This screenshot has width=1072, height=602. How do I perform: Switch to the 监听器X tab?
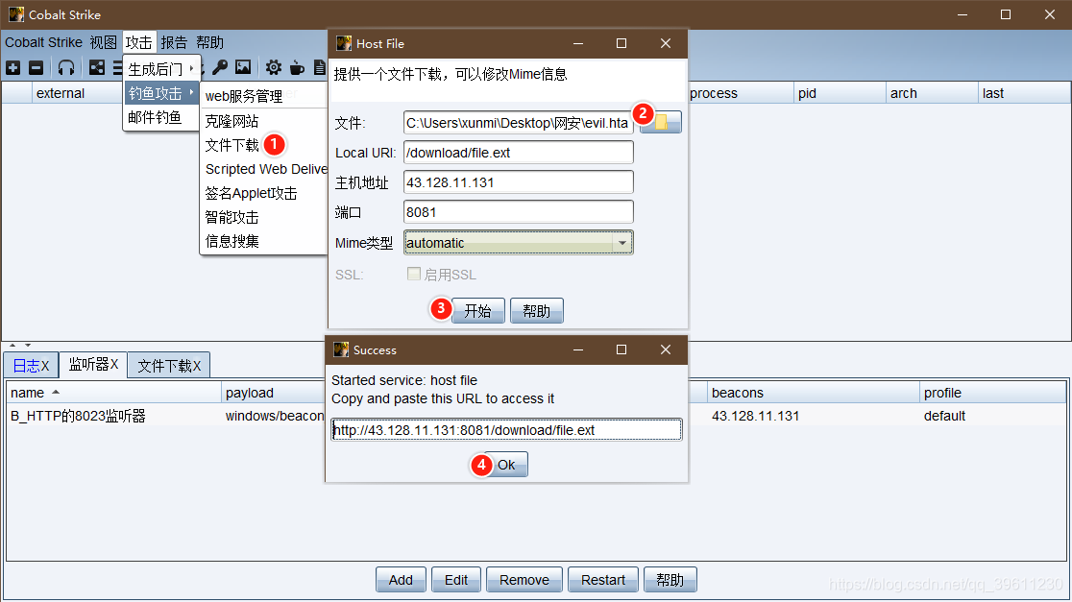point(94,364)
